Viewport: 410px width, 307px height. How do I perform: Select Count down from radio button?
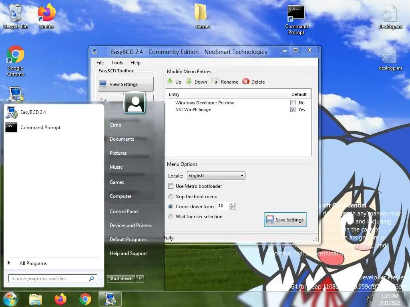171,207
